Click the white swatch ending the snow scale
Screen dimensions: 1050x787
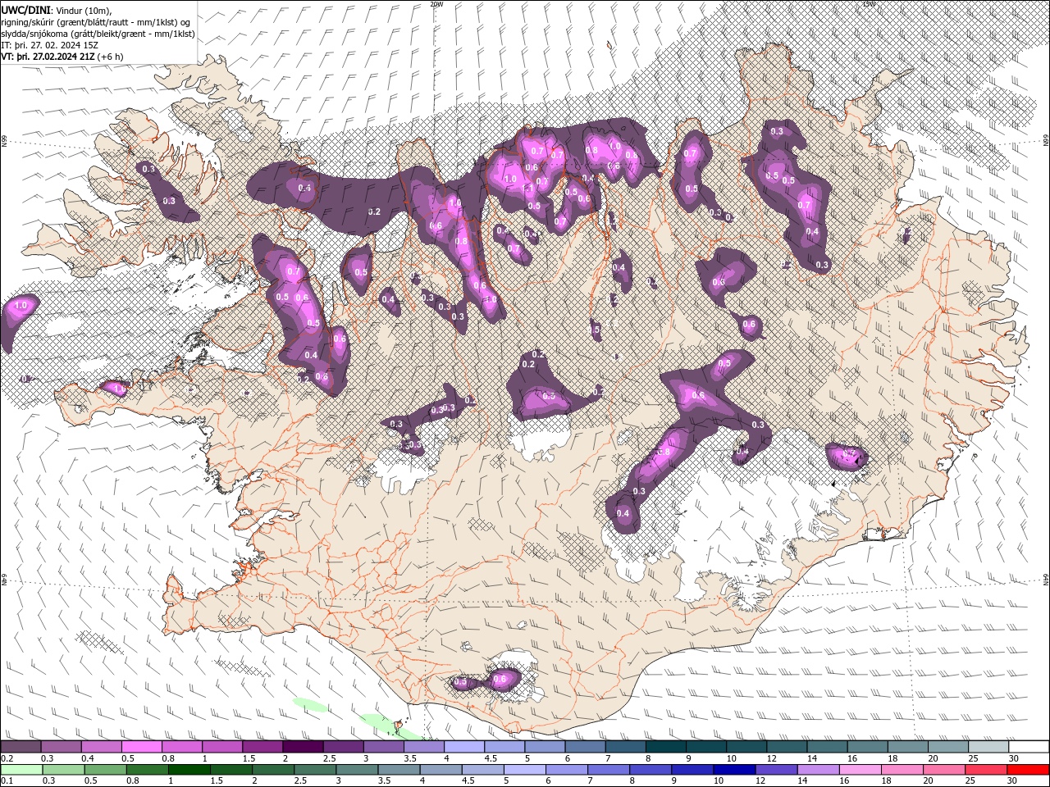coord(1027,747)
